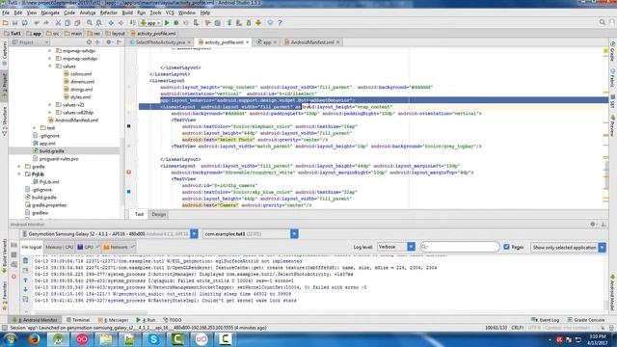617x347 pixels.
Task: Open the com.examplee.tut1 process dropdown
Action: tap(294, 234)
